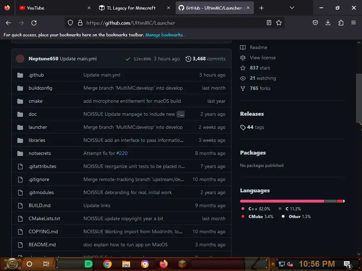Open 44 tags link
Screen dimensions: 362x271
point(252,127)
